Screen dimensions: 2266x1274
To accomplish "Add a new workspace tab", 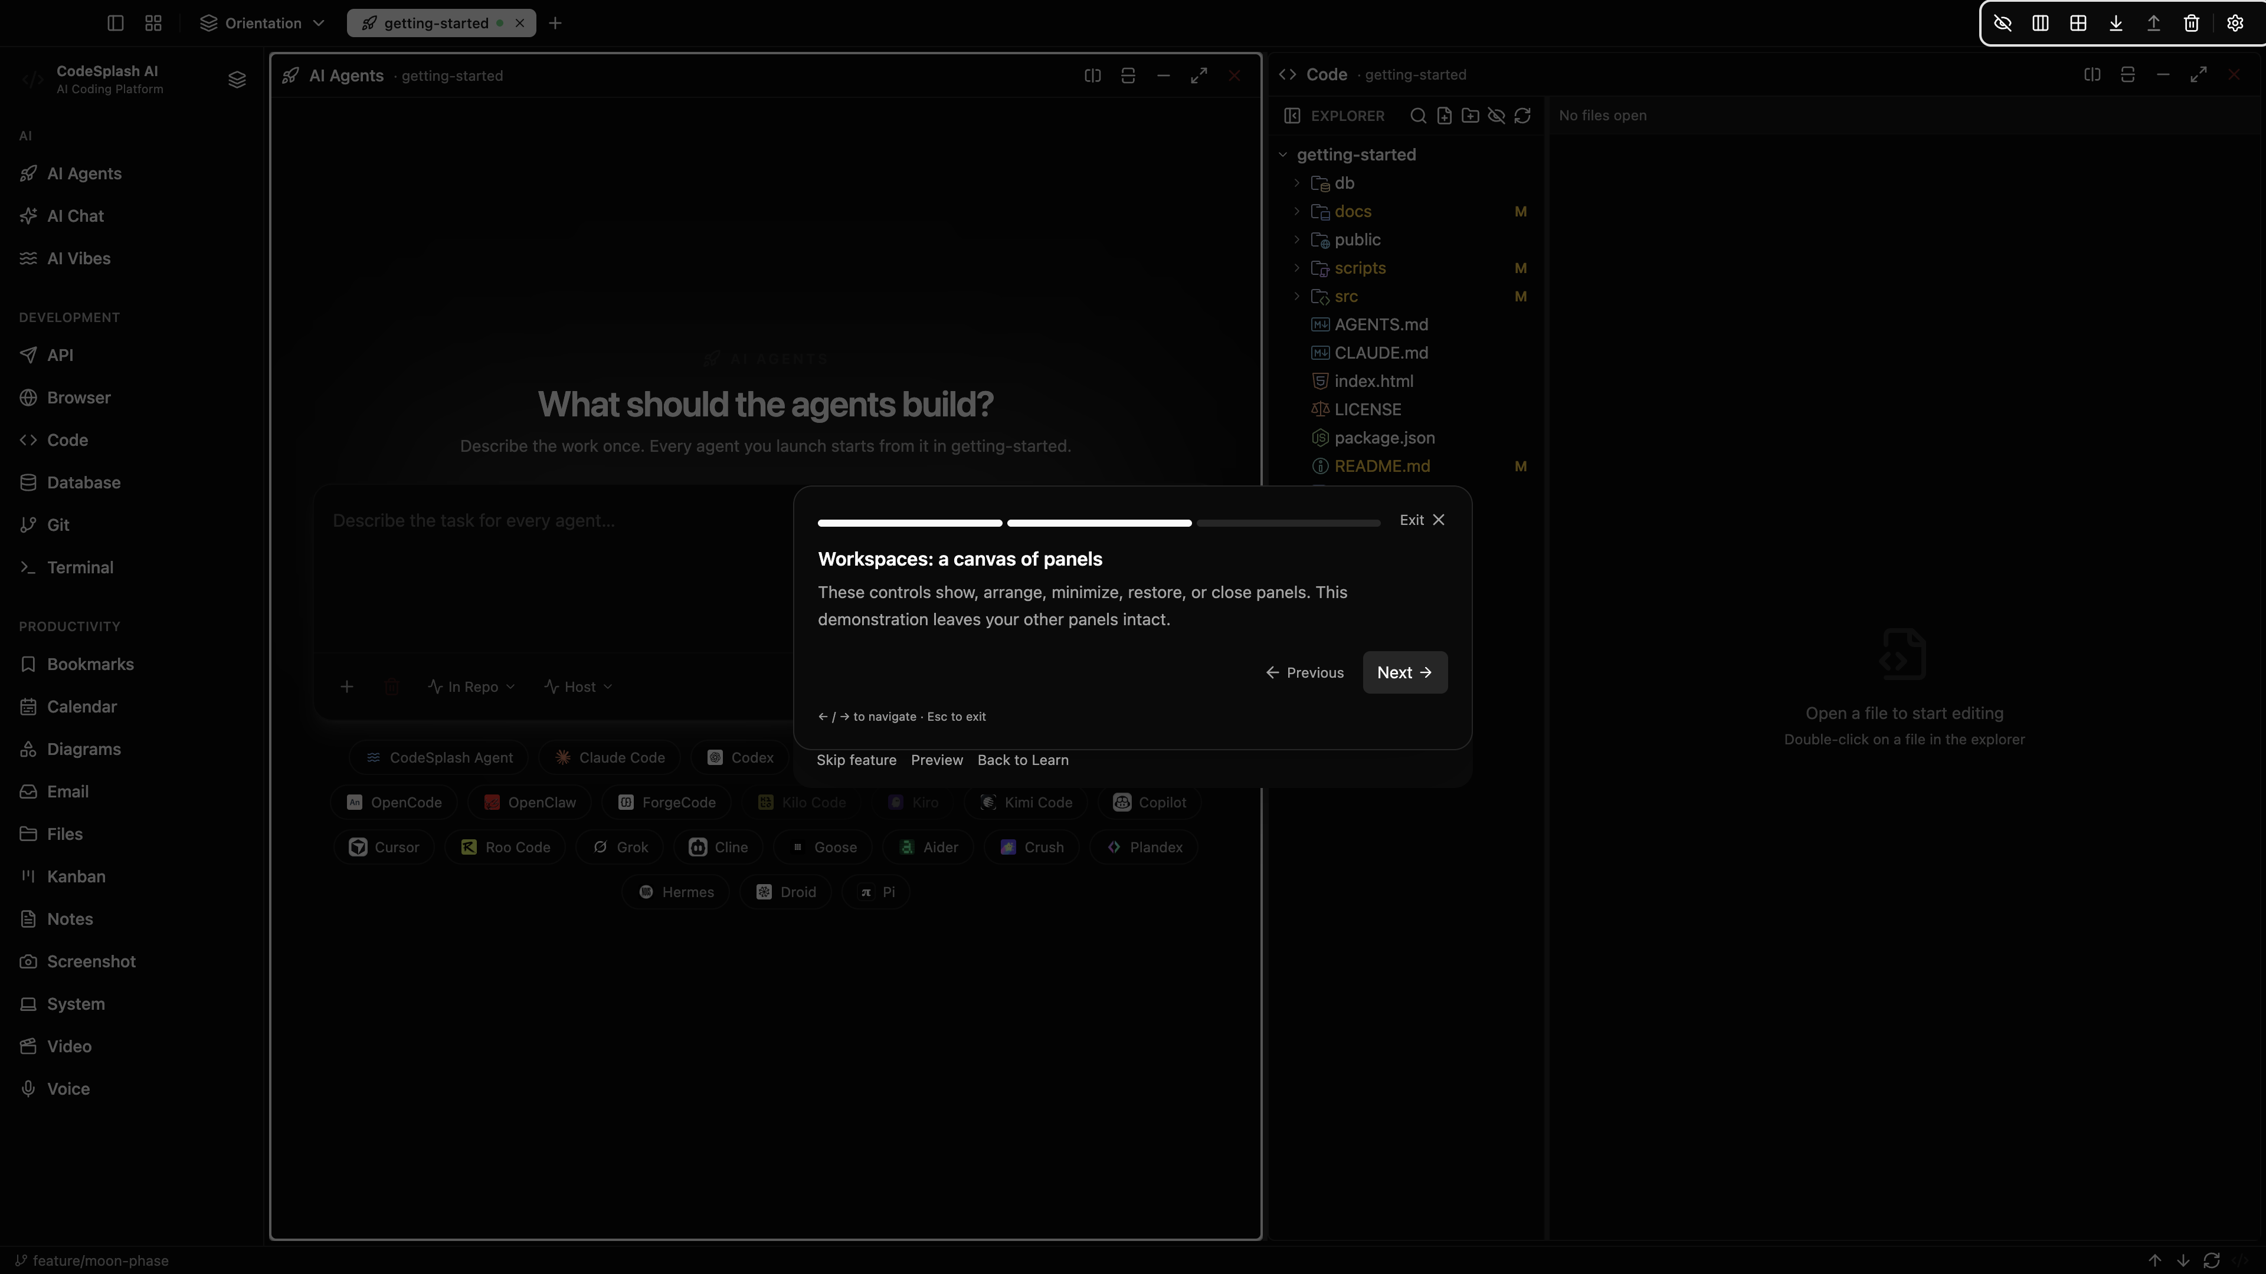I will click(x=555, y=24).
